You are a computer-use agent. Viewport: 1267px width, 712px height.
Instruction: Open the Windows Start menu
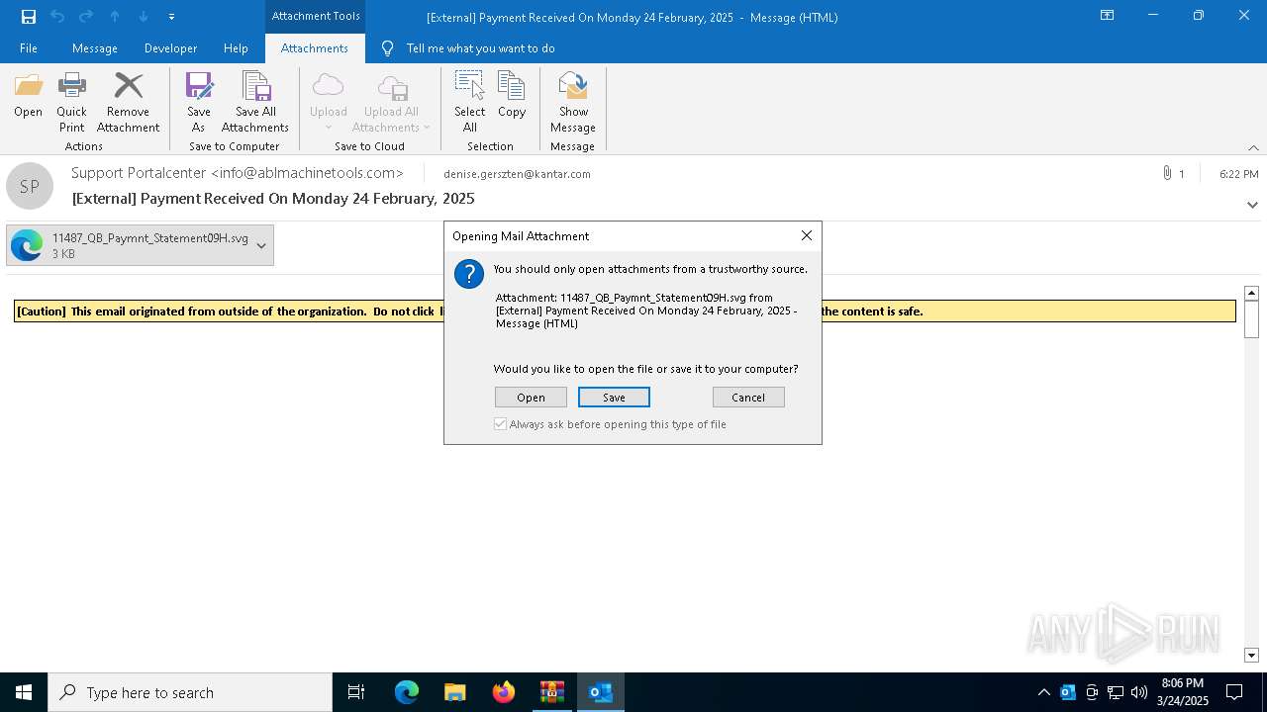(x=24, y=692)
